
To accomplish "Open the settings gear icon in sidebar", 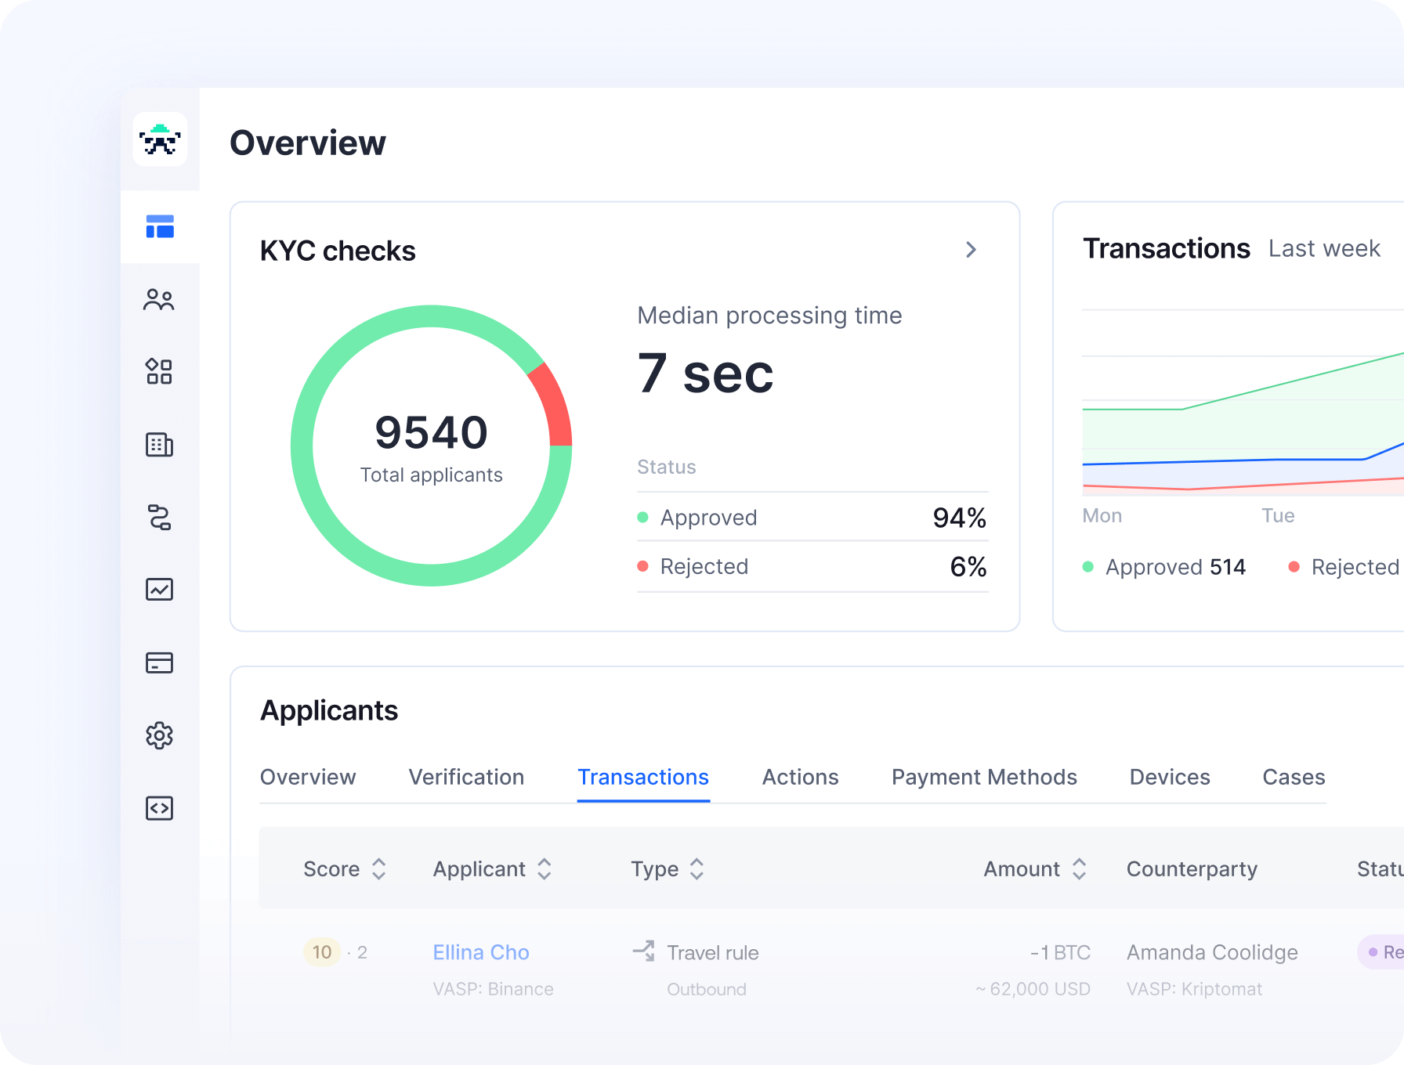I will (x=159, y=735).
